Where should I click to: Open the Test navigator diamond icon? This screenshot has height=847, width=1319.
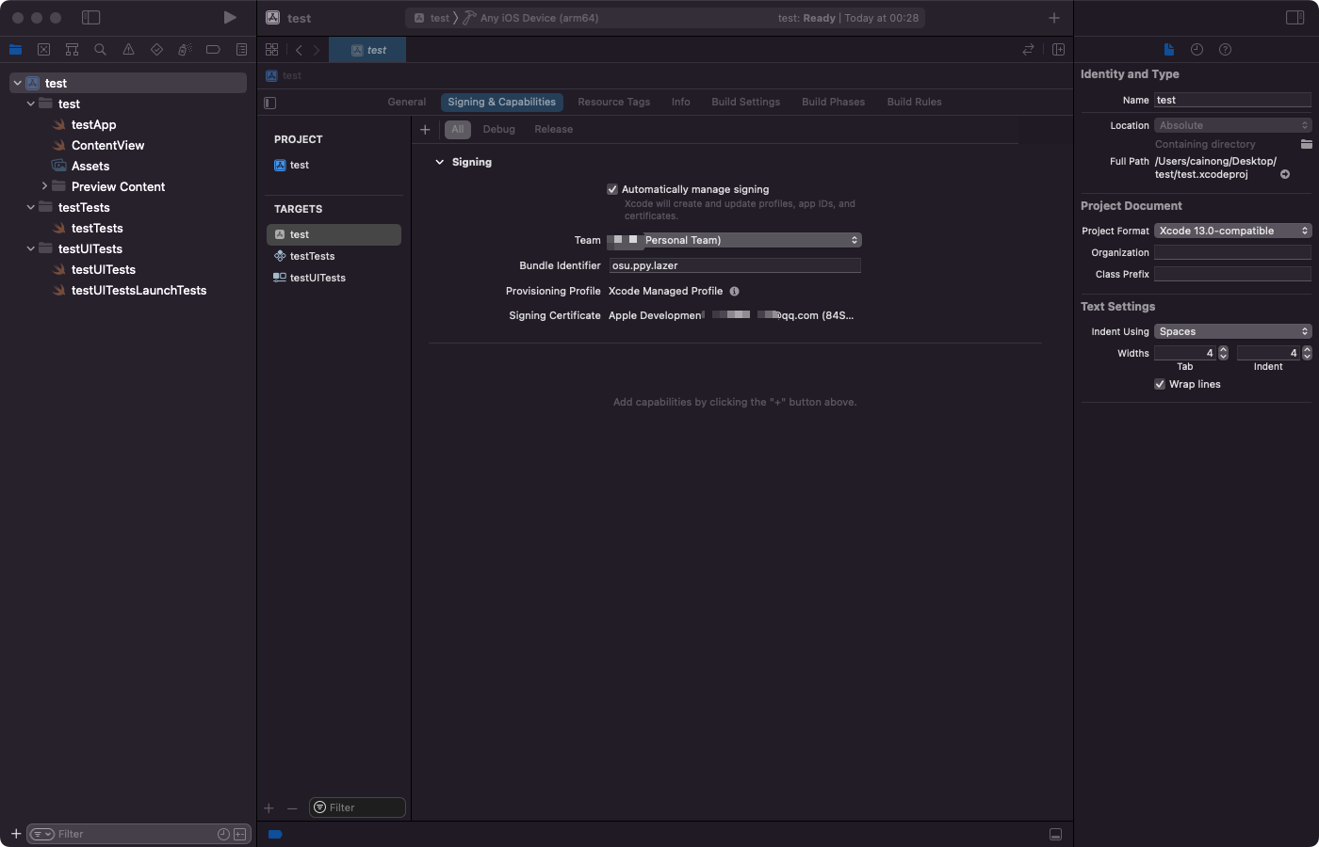point(156,50)
